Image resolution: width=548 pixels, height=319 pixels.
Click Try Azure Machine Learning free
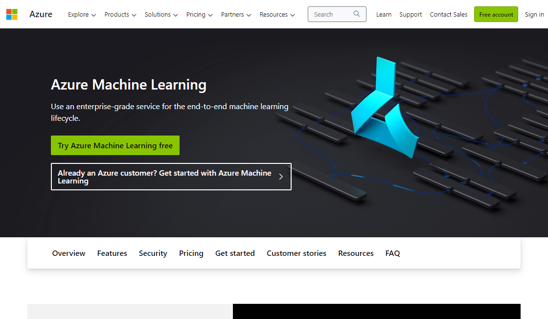pos(115,145)
